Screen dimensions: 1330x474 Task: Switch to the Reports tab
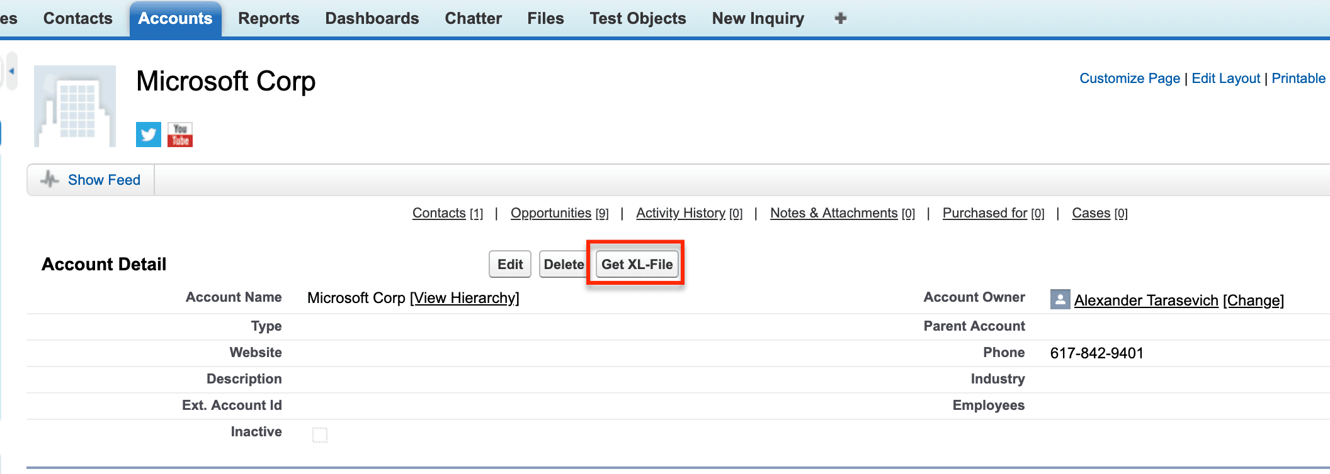(x=269, y=18)
